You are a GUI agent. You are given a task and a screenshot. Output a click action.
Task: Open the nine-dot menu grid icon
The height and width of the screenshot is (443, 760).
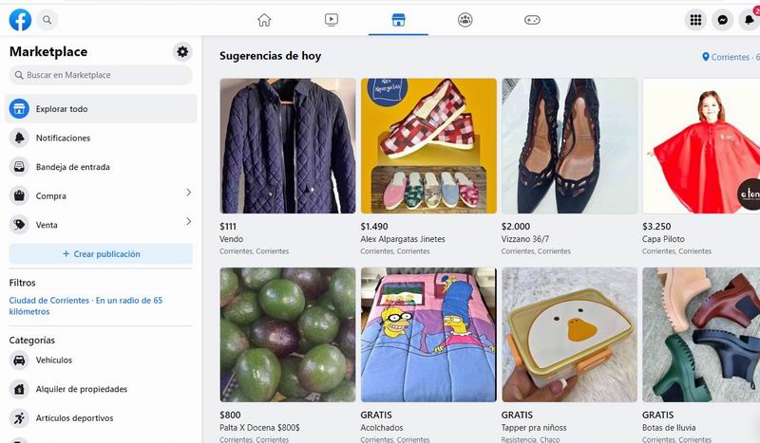[695, 20]
